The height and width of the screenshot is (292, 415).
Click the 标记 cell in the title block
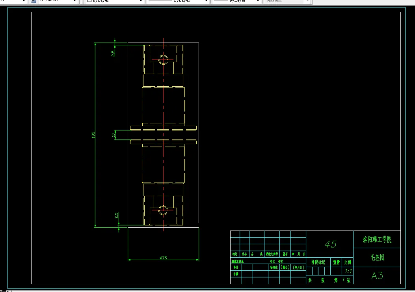(x=235, y=254)
